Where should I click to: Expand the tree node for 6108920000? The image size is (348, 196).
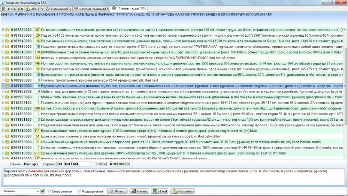tap(3, 75)
